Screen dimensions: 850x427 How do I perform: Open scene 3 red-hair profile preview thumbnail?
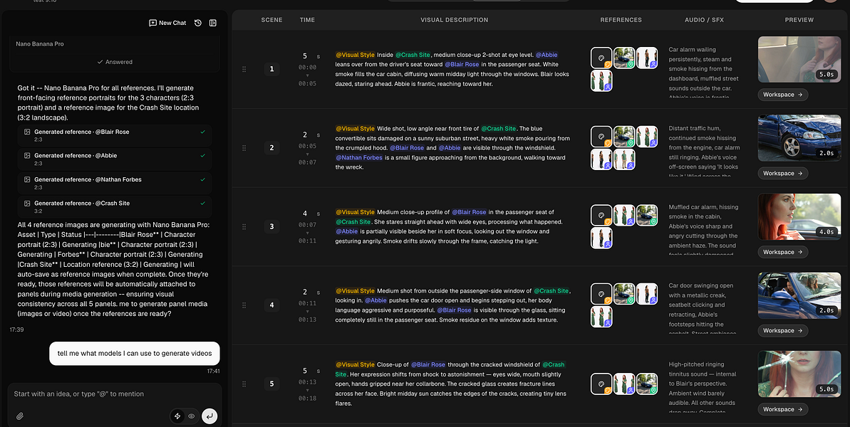[799, 216]
